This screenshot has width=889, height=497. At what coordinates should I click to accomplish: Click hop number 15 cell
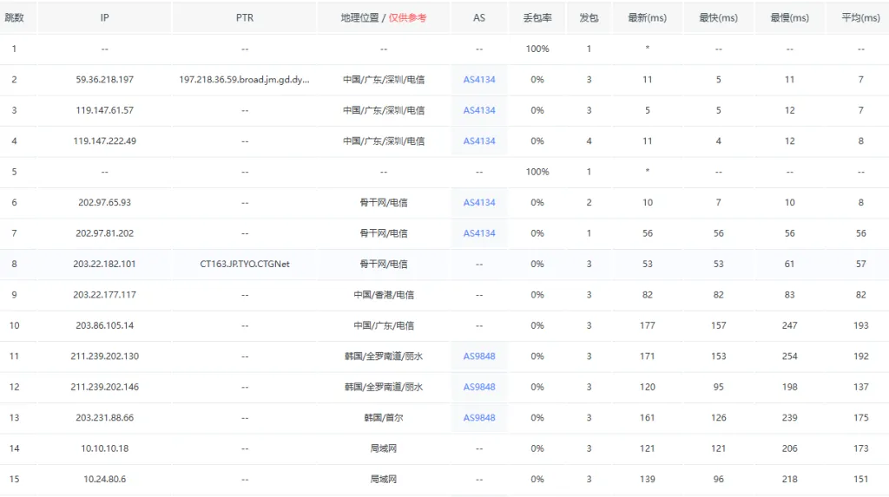[x=14, y=479]
